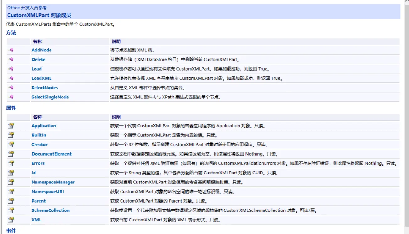Click the 'Office 开发人员参考' header text
The image size is (409, 234).
pos(27,8)
